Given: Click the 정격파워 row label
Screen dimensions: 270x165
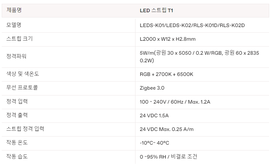Looking at the screenshot, I should [16, 56].
